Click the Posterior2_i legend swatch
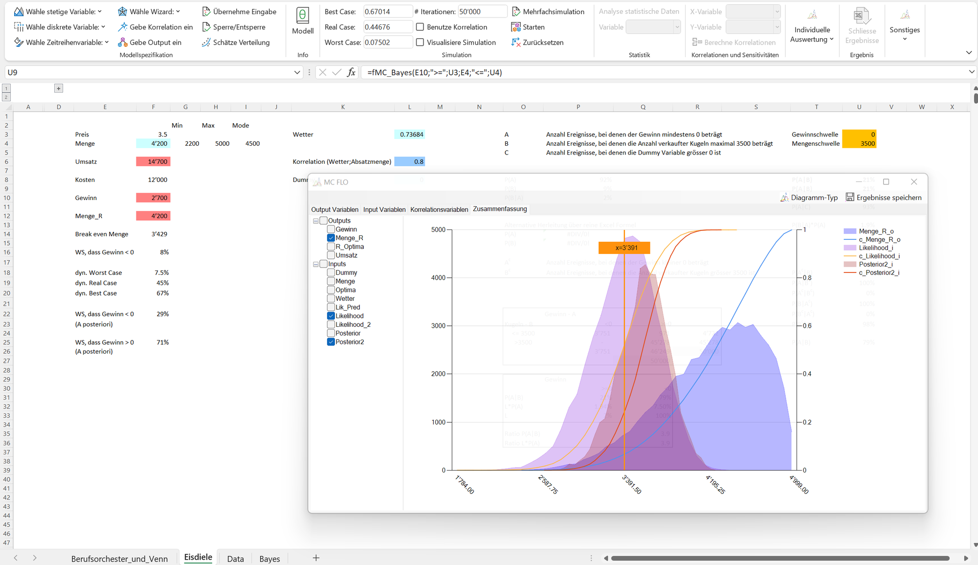This screenshot has width=978, height=565. coord(850,264)
